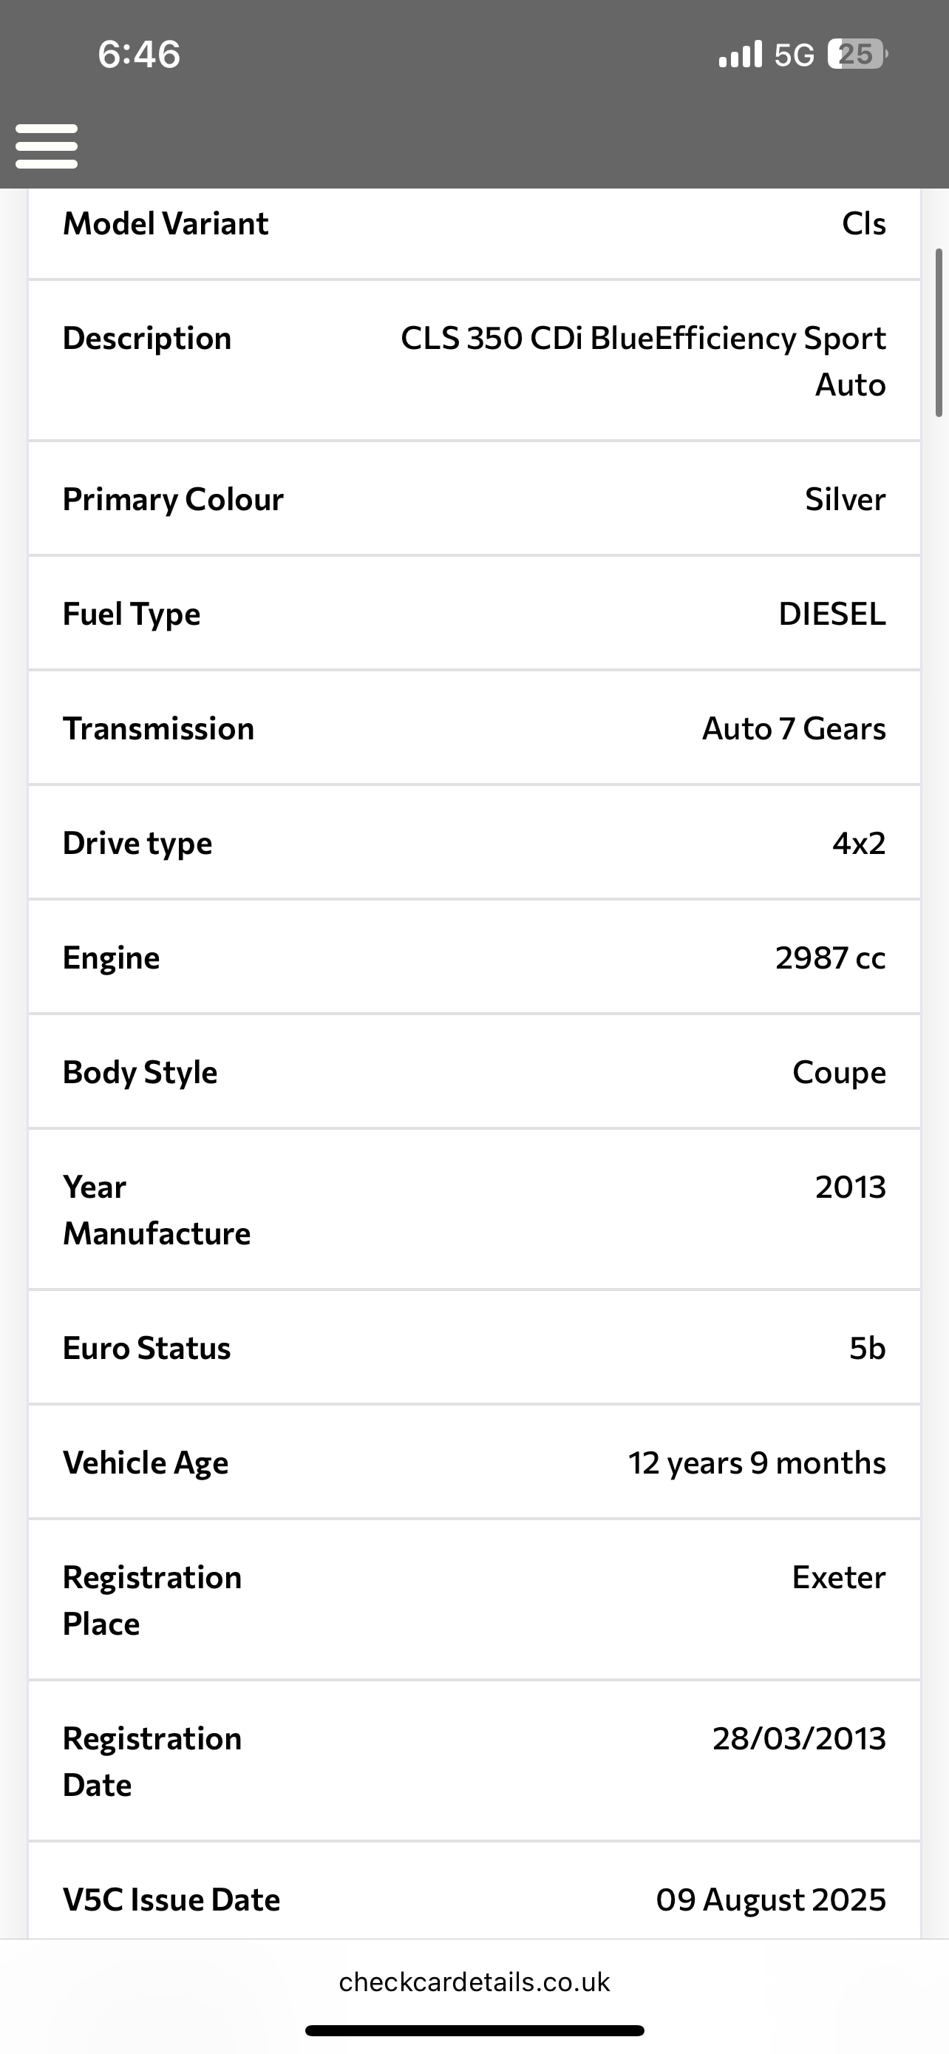Select the Auto 7 Gears transmission value

point(794,729)
